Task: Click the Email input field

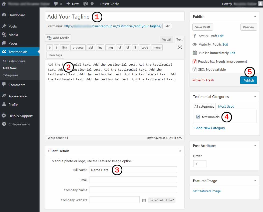Action: click(133, 180)
